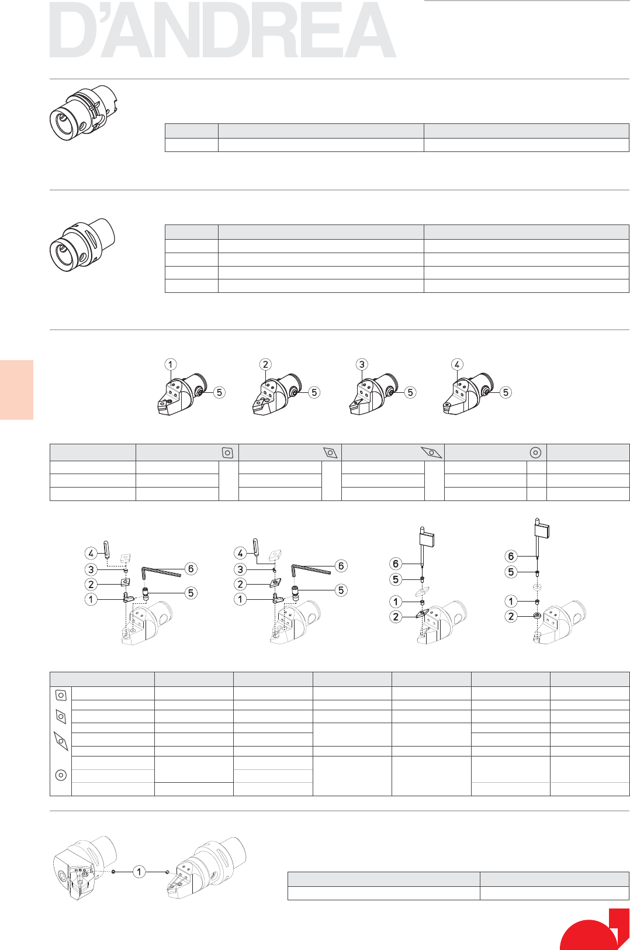Screen dimensions: 630x950
Task: Click the round insert icon in lower table's left column
Action: tap(61, 775)
